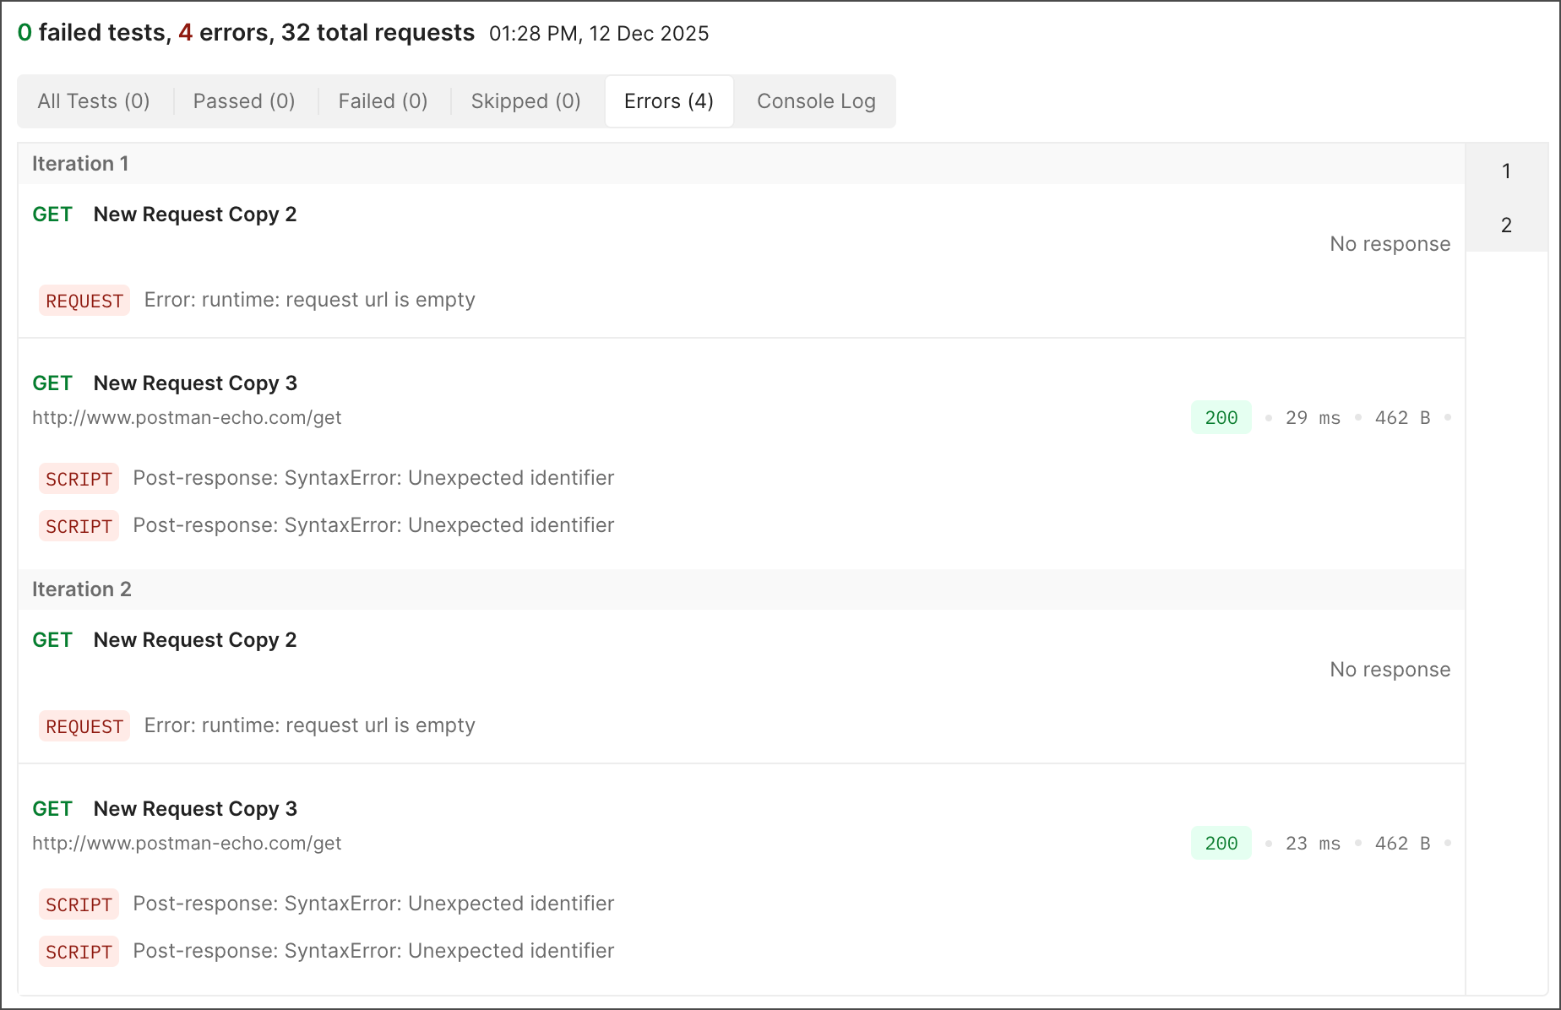
Task: Keep the Errors tab selected
Action: point(668,100)
